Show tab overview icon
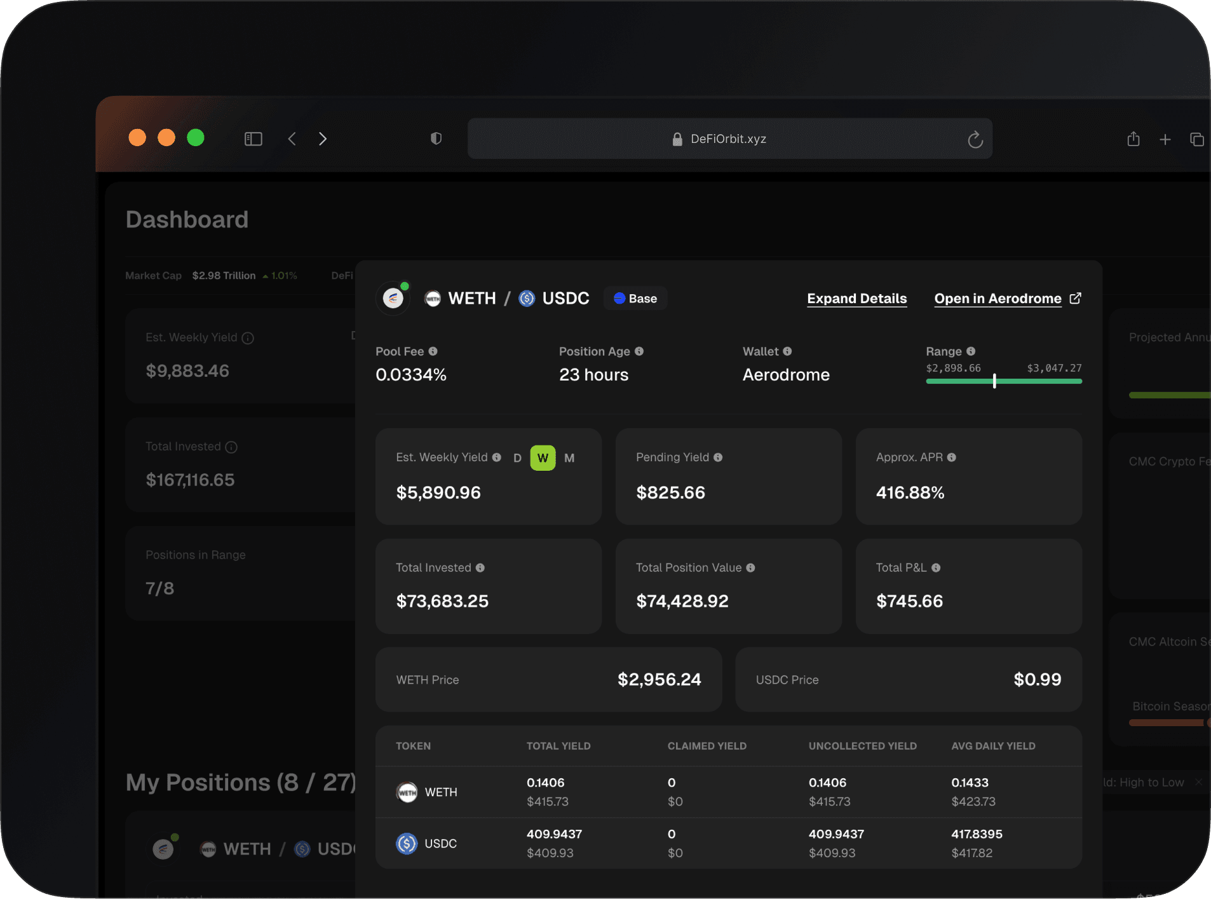The height and width of the screenshot is (899, 1211). (x=1197, y=139)
